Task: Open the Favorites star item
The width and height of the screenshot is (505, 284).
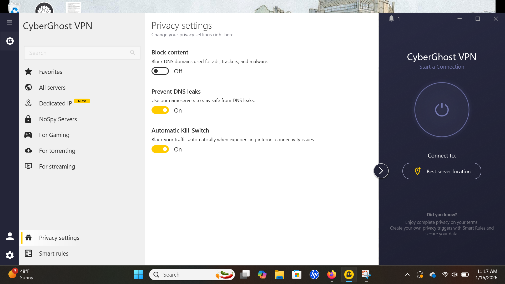Action: click(x=50, y=72)
